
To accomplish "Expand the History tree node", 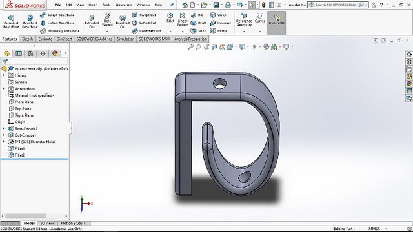I will 4,75.
